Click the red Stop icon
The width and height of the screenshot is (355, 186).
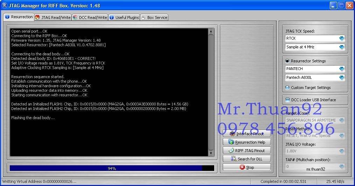point(242,167)
